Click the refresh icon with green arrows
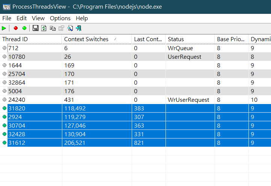This screenshot has width=271, height=186. tap(44, 28)
